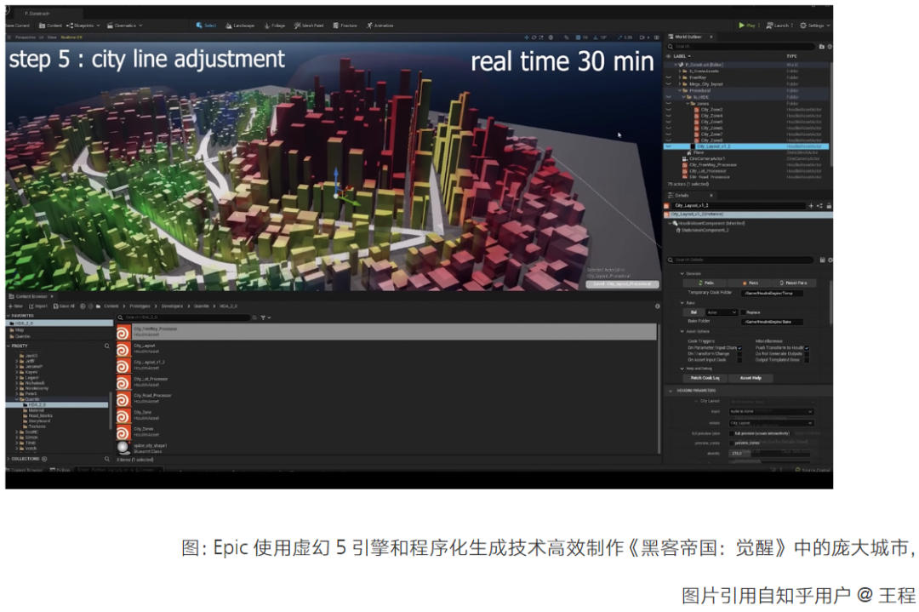Toggle visibility of City_Zone4 actor
This screenshot has height=612, width=919.
(x=669, y=116)
